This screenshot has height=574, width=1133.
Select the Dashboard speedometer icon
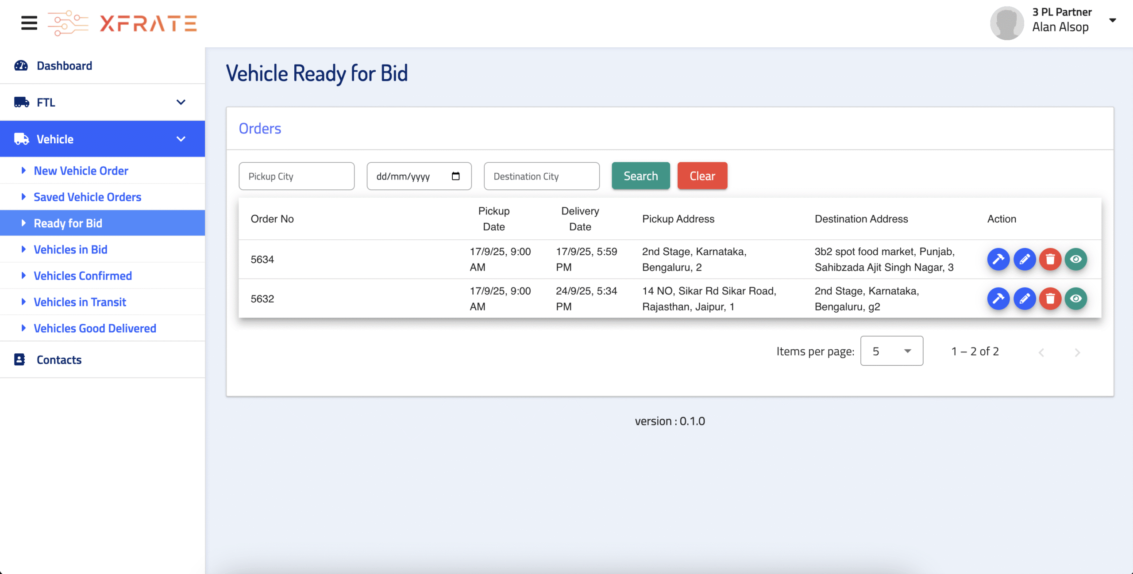click(20, 65)
